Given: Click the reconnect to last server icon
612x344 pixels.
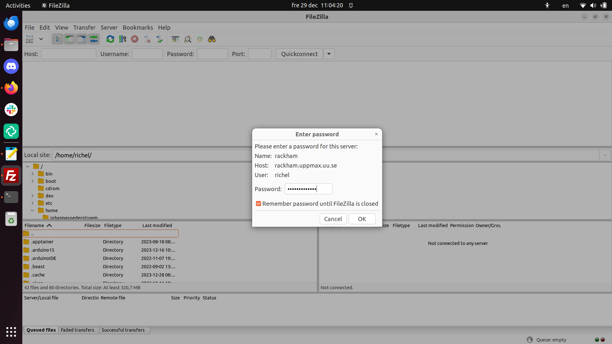Looking at the screenshot, I should [x=159, y=39].
